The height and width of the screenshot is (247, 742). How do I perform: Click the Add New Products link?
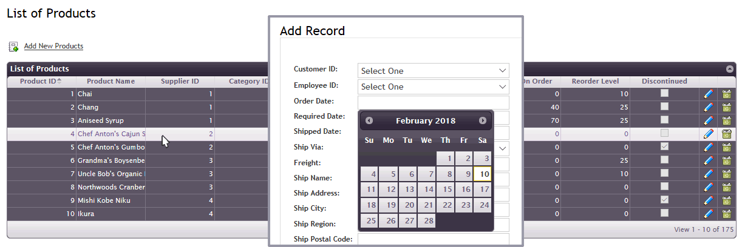pyautogui.click(x=53, y=46)
